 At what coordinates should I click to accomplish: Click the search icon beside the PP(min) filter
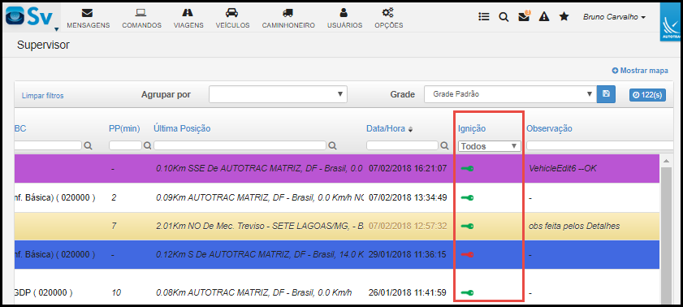[147, 146]
